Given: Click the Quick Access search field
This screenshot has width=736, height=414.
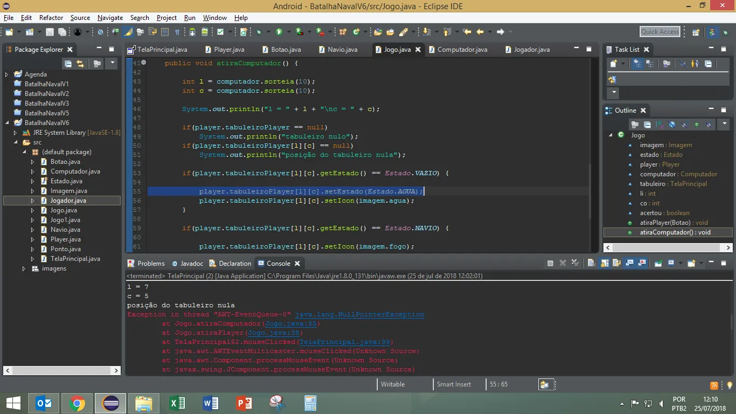Looking at the screenshot, I should [x=660, y=32].
